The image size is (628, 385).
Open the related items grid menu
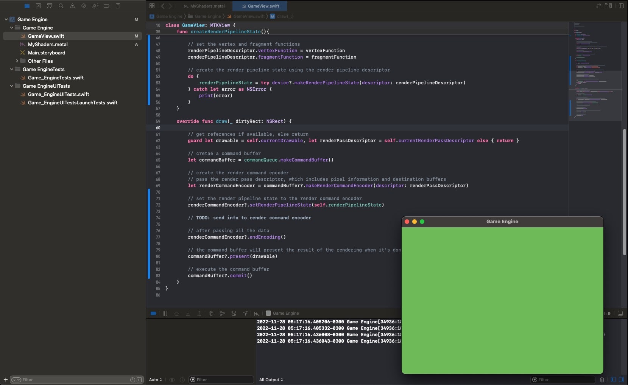click(x=152, y=6)
